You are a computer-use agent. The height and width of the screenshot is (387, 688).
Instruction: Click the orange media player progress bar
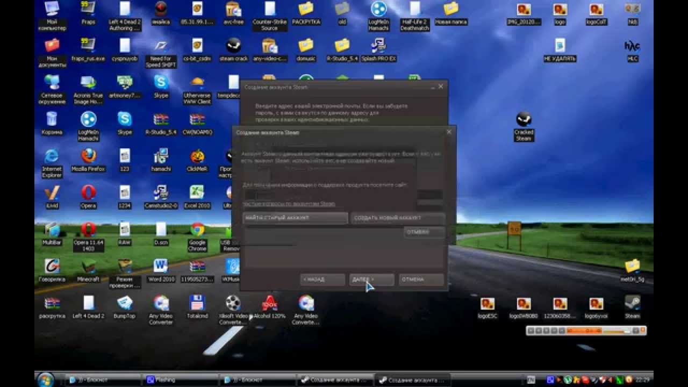pyautogui.click(x=584, y=331)
